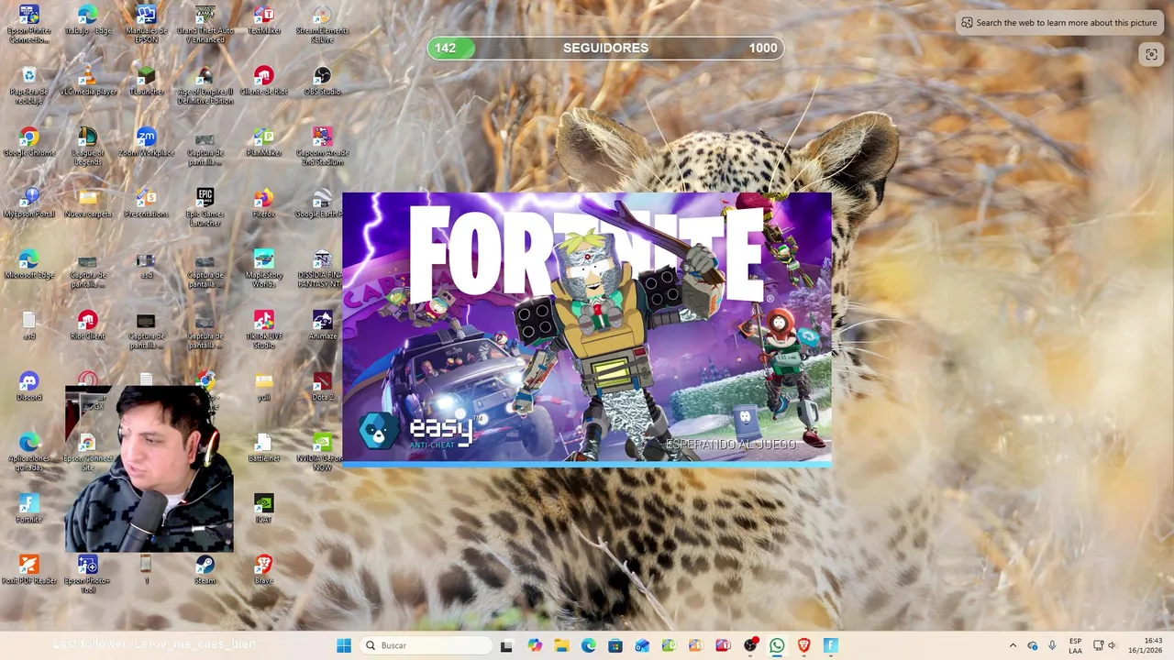The width and height of the screenshot is (1174, 660).
Task: Open Battle.net desktop shortcut
Action: coord(264,448)
